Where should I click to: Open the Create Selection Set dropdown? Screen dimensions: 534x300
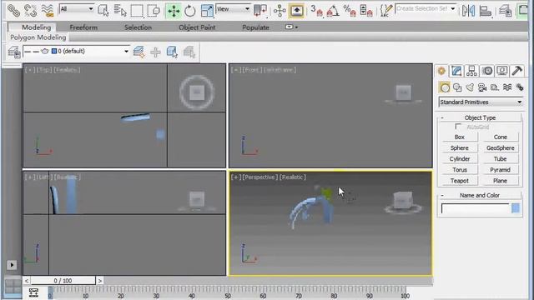pyautogui.click(x=426, y=9)
